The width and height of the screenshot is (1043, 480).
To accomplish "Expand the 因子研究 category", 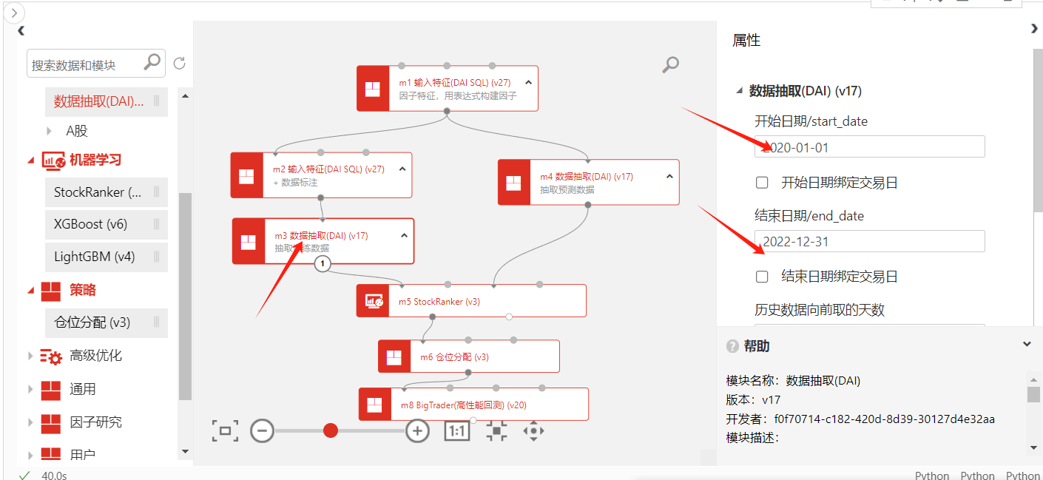I will 30,422.
